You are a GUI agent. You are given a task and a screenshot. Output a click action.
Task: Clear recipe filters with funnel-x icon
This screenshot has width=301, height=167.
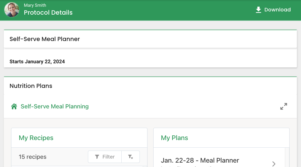[130, 157]
